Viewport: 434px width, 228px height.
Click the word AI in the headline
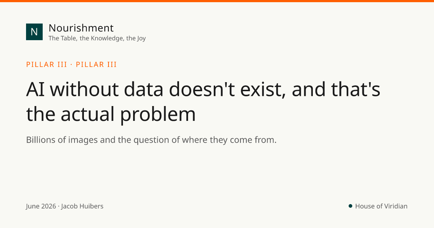point(35,90)
